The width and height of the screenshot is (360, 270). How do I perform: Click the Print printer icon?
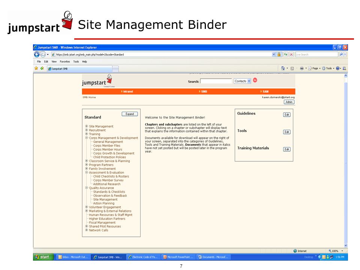click(301, 68)
